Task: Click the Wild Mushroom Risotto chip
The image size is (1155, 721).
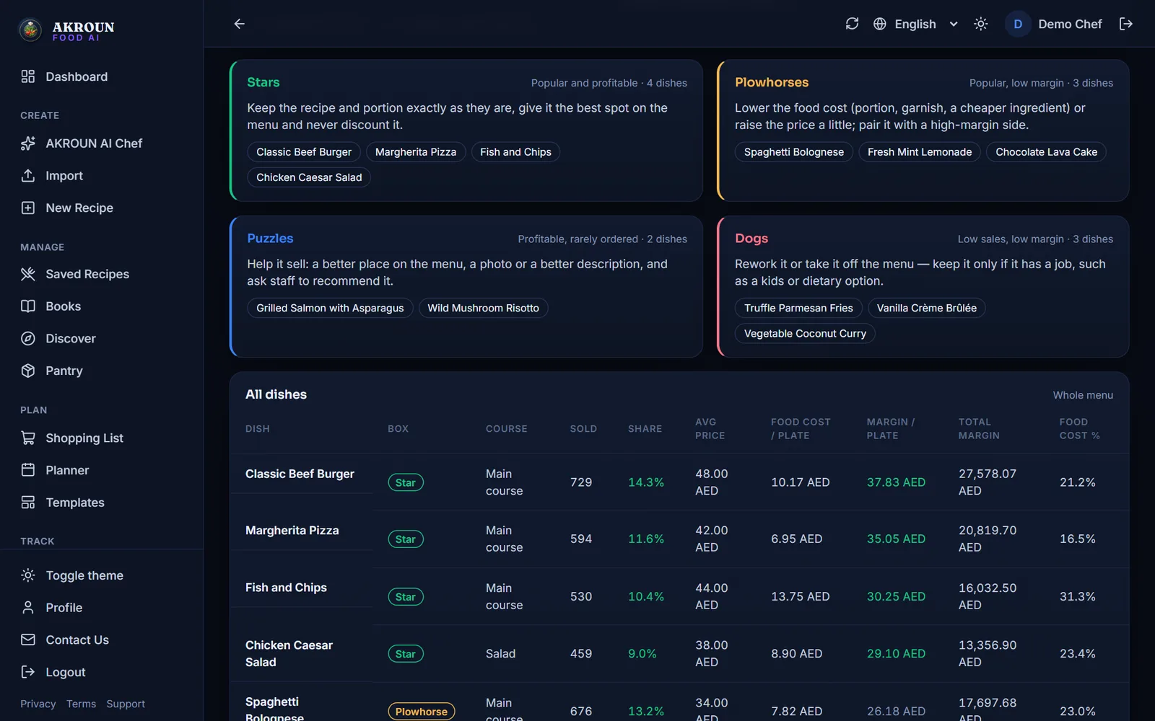Action: click(x=483, y=308)
